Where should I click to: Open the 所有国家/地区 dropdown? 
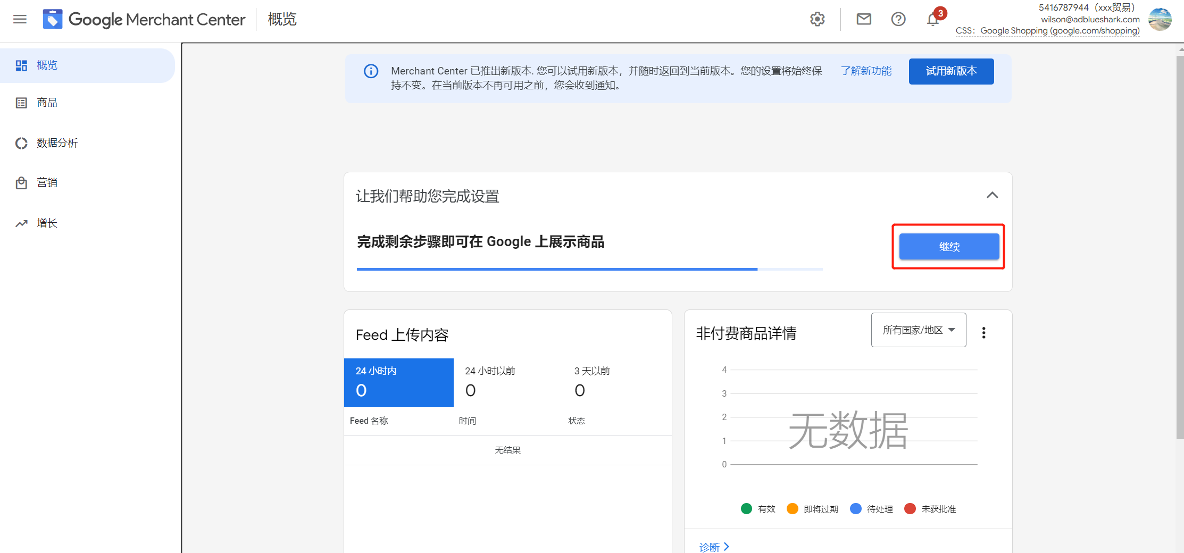[919, 330]
